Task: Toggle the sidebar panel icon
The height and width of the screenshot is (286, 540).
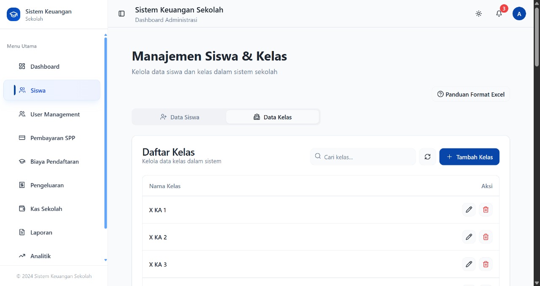Action: [121, 13]
